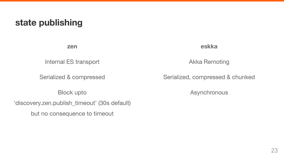
Task: Click 'but no consequence to timeout' line
Action: (72, 114)
